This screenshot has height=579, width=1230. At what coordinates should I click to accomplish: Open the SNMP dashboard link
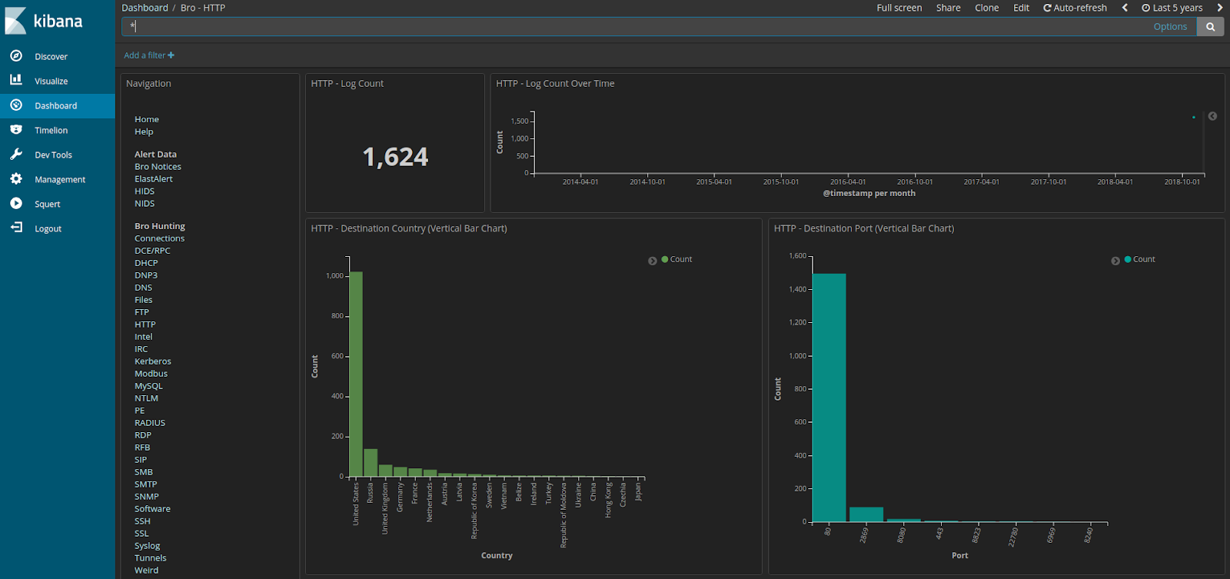pos(145,497)
